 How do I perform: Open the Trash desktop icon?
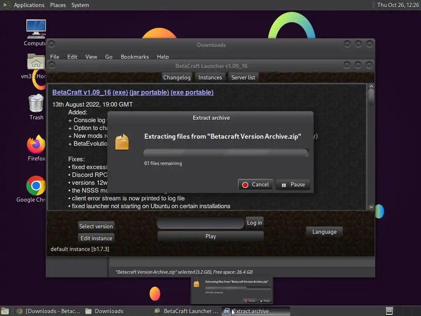coord(36,103)
